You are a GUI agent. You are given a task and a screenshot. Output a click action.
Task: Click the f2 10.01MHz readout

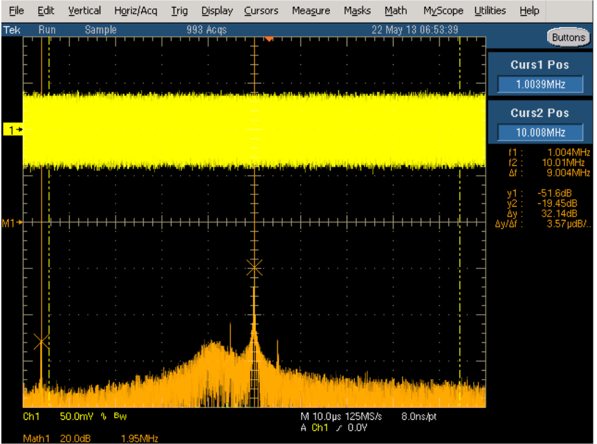point(547,163)
